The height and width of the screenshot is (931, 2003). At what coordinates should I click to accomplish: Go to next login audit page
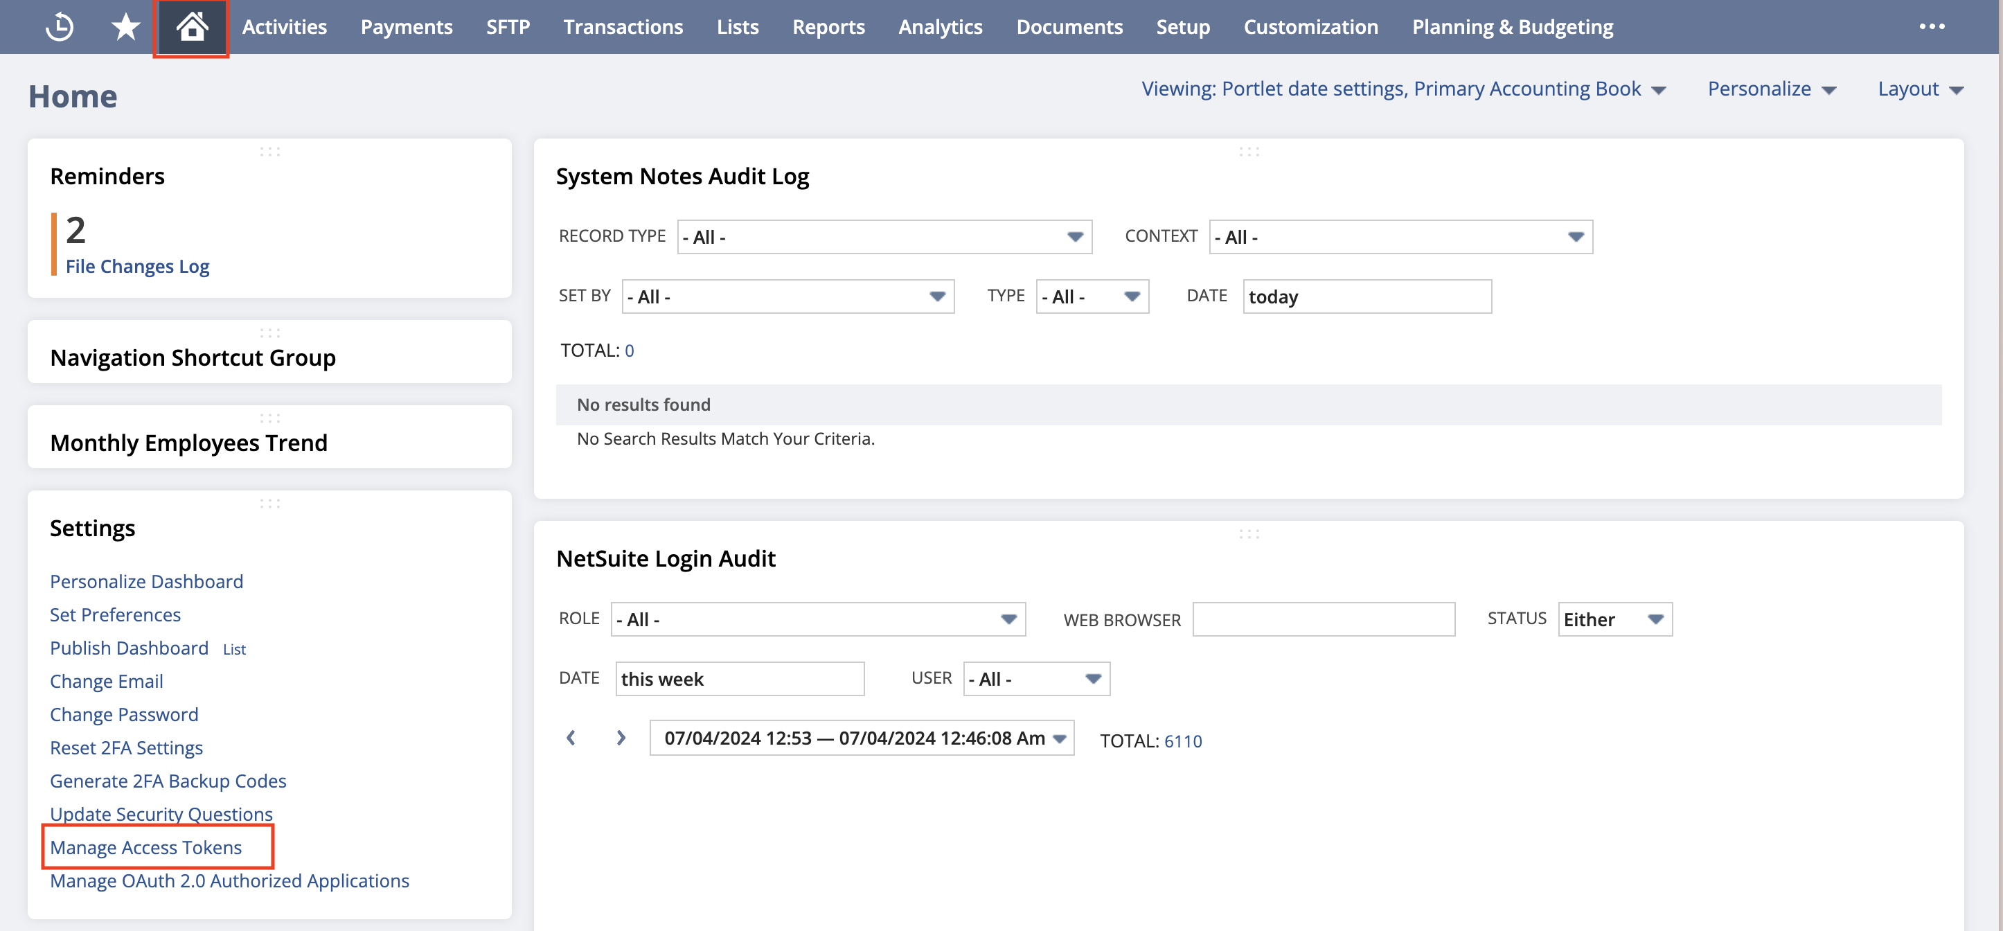[x=621, y=737]
